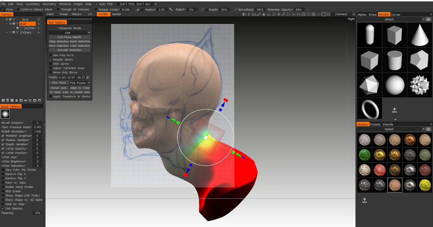433x227 pixels.
Task: Select the sphere primitive in Models panel
Action: [394, 85]
